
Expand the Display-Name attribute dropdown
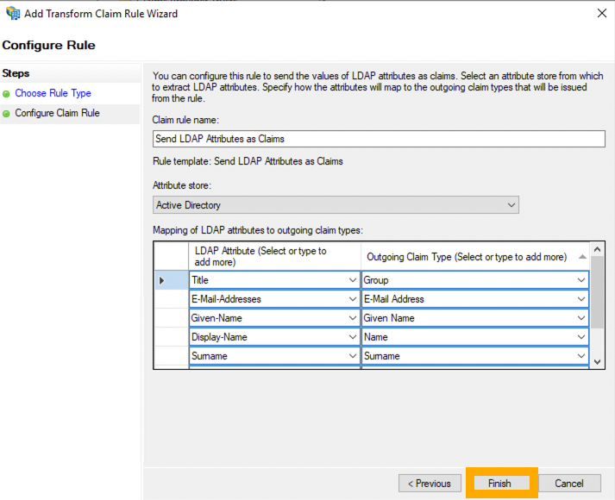pyautogui.click(x=353, y=337)
